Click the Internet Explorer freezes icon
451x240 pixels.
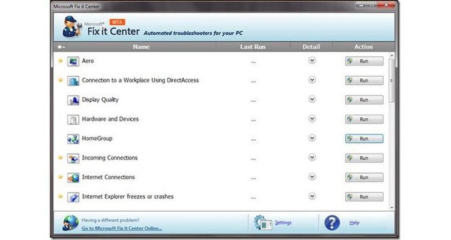pos(73,197)
